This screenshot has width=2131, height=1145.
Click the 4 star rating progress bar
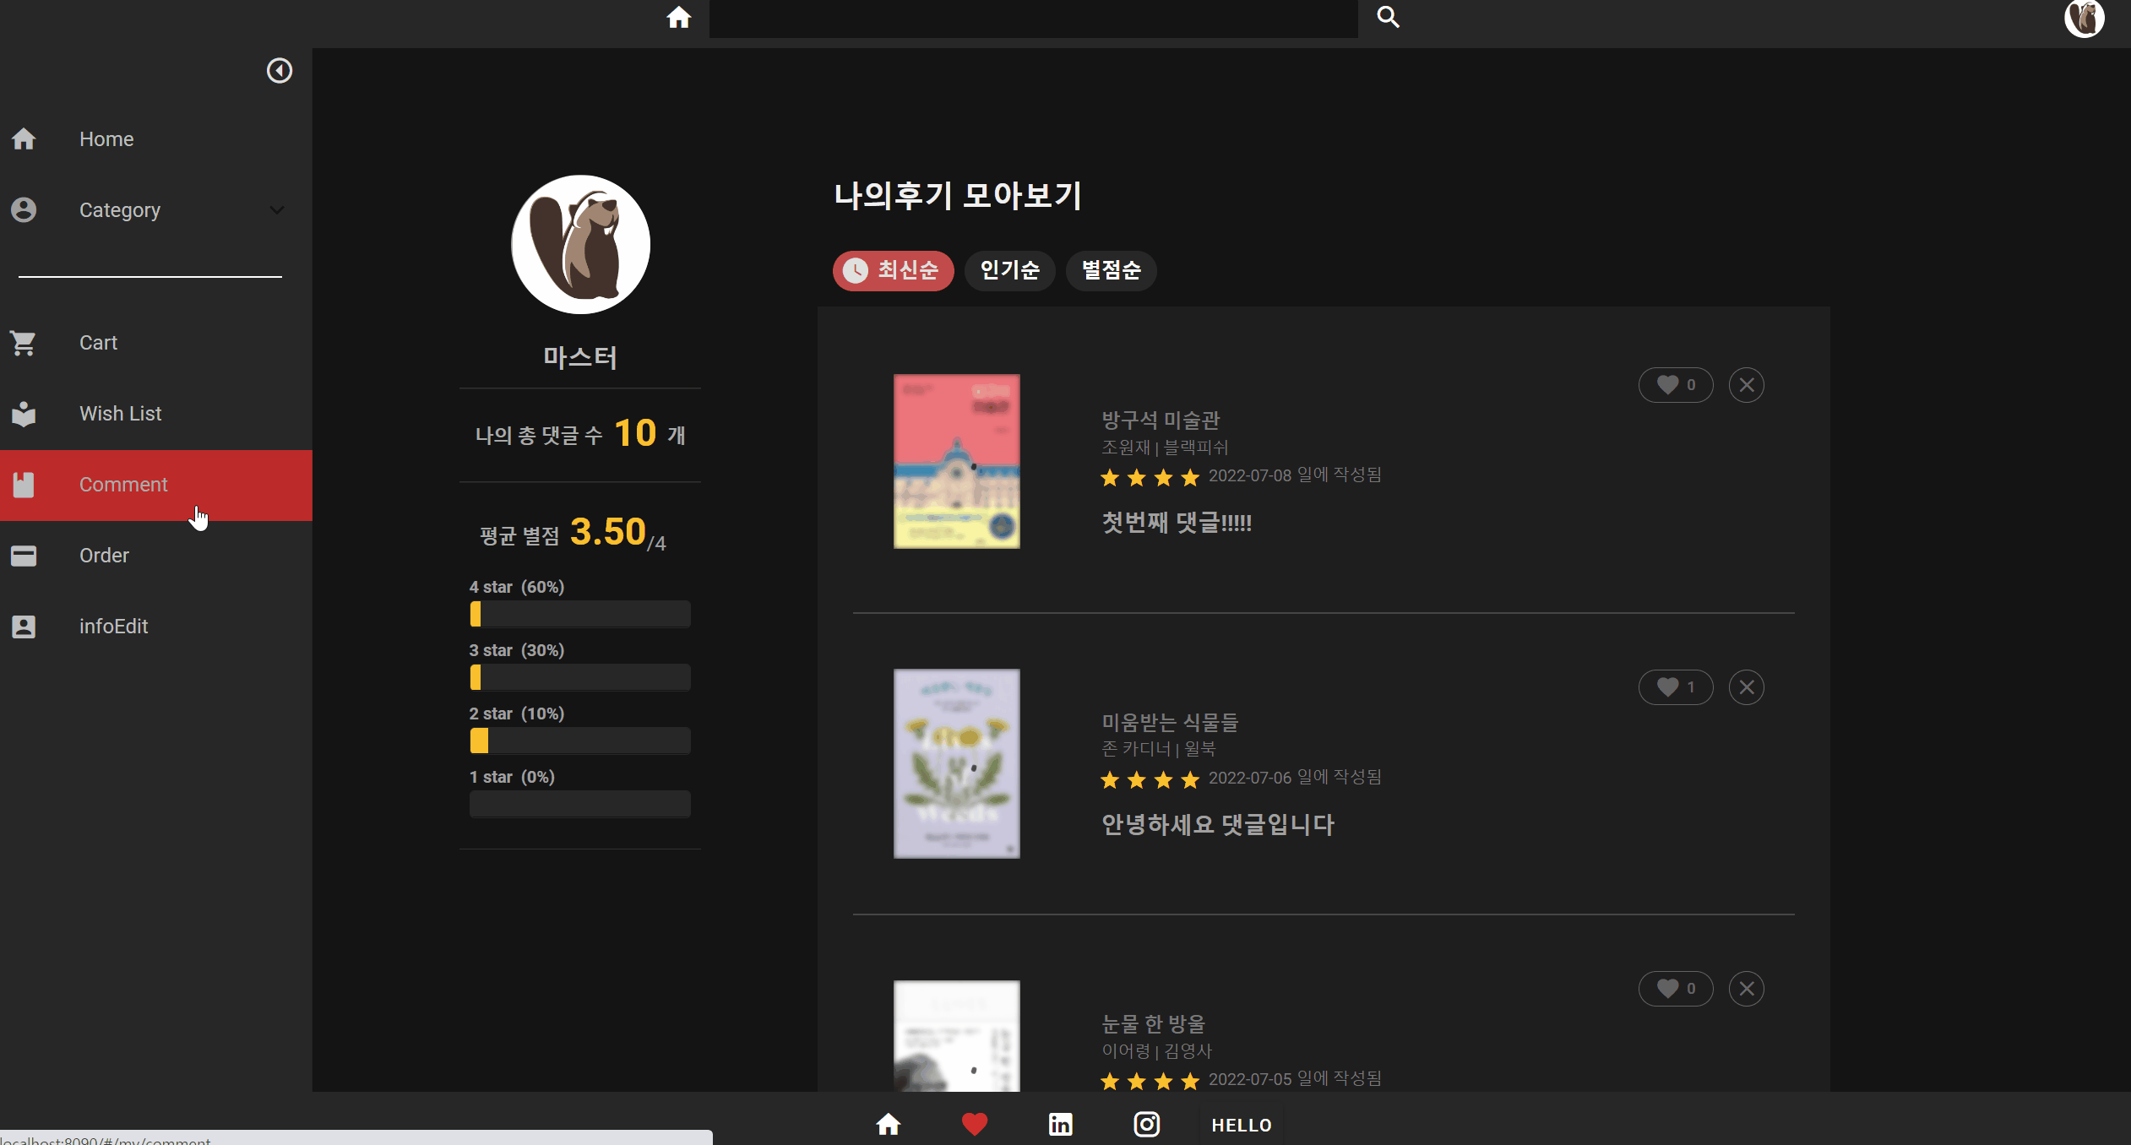(x=579, y=614)
